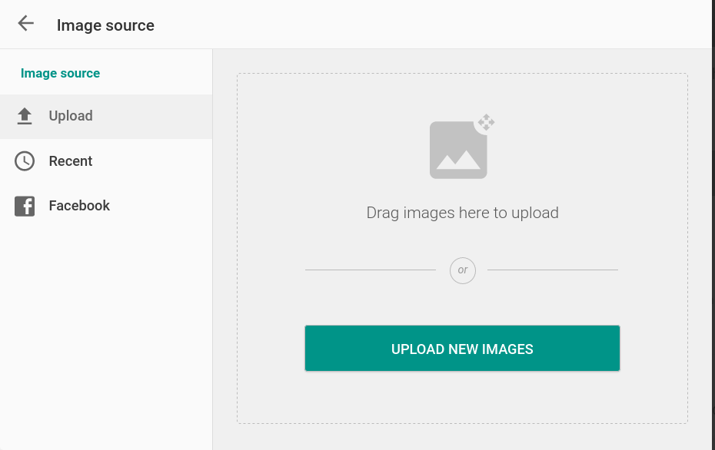Viewport: 715px width, 450px height.
Task: Choose Facebook as the image source
Action: click(79, 206)
